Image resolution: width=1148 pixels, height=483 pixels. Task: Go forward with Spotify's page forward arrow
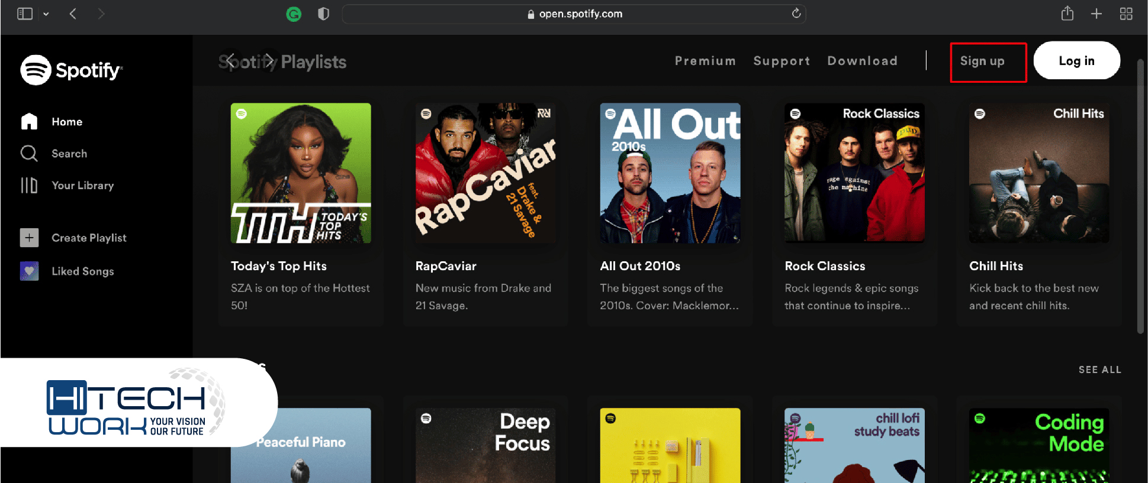pos(269,61)
